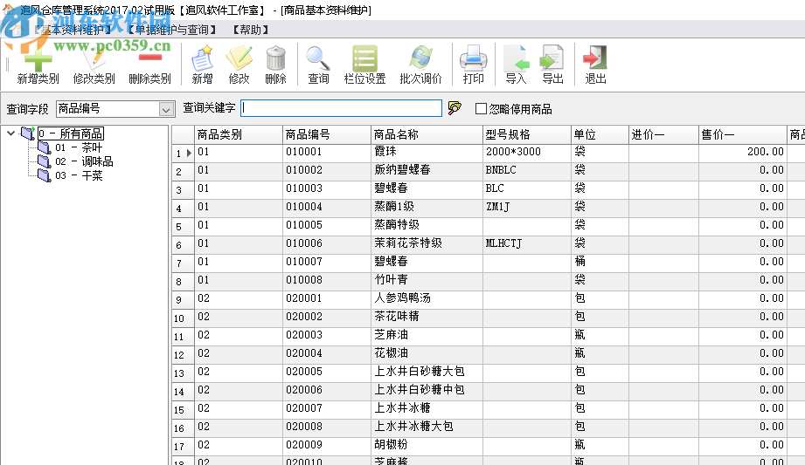Viewport: 805px width, 465px height.
Task: Select tree item 02 - 调味品
Action: tap(84, 161)
